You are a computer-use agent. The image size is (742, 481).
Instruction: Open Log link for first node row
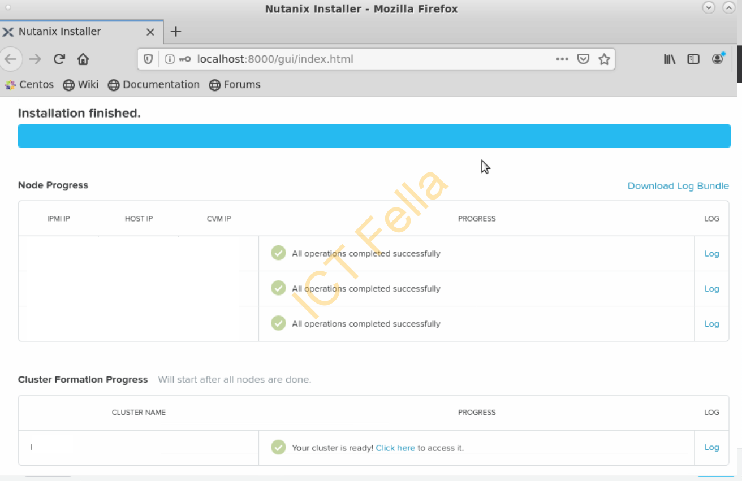711,254
